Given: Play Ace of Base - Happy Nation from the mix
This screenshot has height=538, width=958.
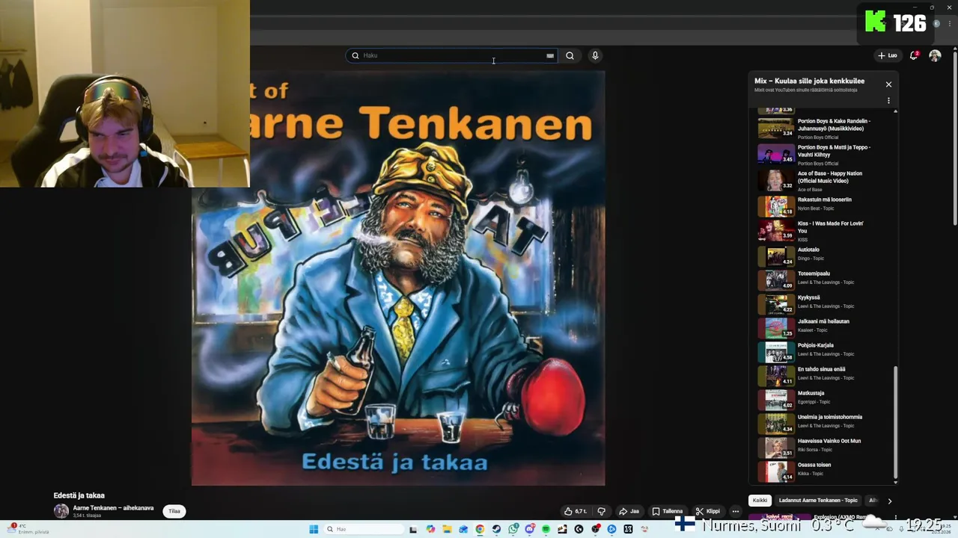Looking at the screenshot, I should pyautogui.click(x=826, y=181).
